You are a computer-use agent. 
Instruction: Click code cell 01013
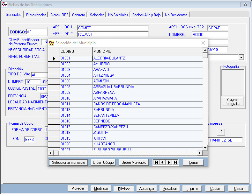click(x=76, y=110)
